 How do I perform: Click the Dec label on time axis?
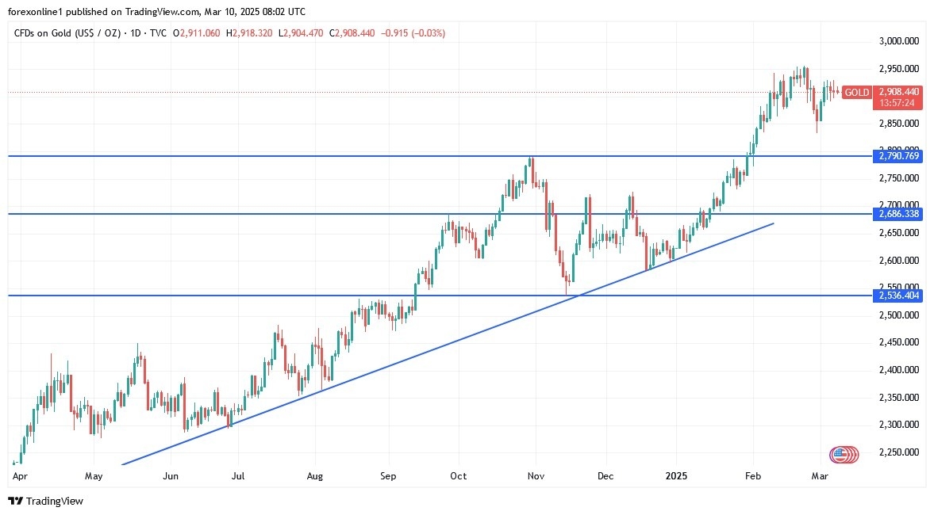(605, 476)
